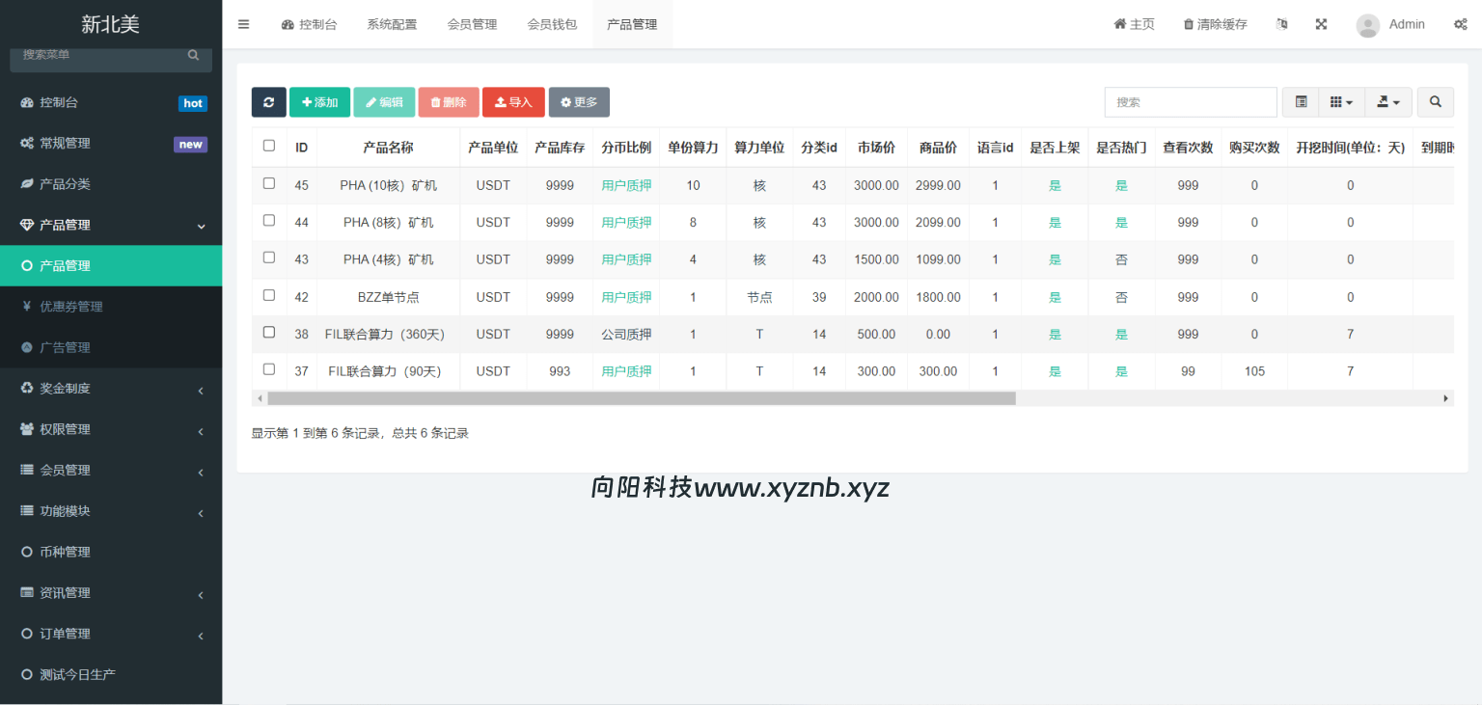Viewport: 1482px width, 705px height.
Task: Open the 更多 dropdown button
Action: (579, 101)
